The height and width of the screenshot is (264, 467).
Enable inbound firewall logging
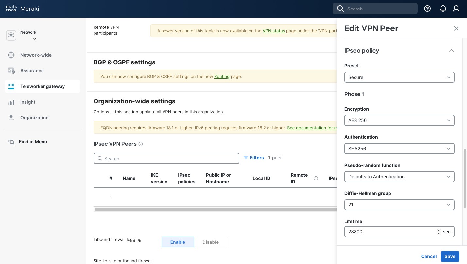coord(178,242)
